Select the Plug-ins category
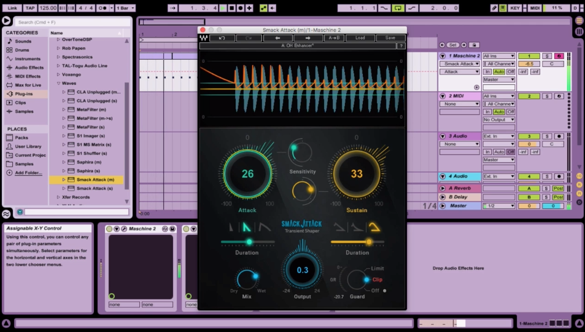Viewport: 585px width, 332px height. click(x=23, y=94)
